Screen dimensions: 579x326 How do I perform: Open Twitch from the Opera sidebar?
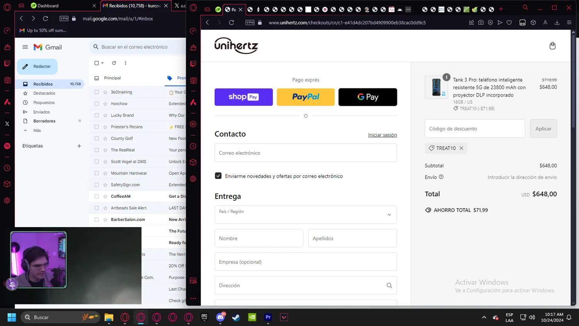[x=193, y=64]
